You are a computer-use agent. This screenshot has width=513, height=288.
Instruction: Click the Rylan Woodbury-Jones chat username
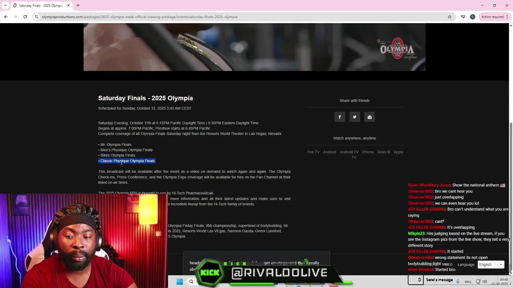[429, 185]
